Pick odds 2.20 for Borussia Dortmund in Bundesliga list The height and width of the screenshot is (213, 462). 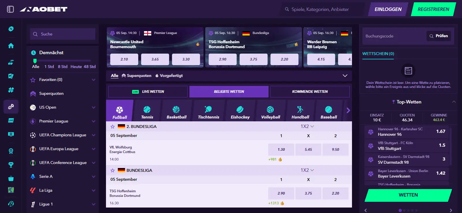[336, 193]
